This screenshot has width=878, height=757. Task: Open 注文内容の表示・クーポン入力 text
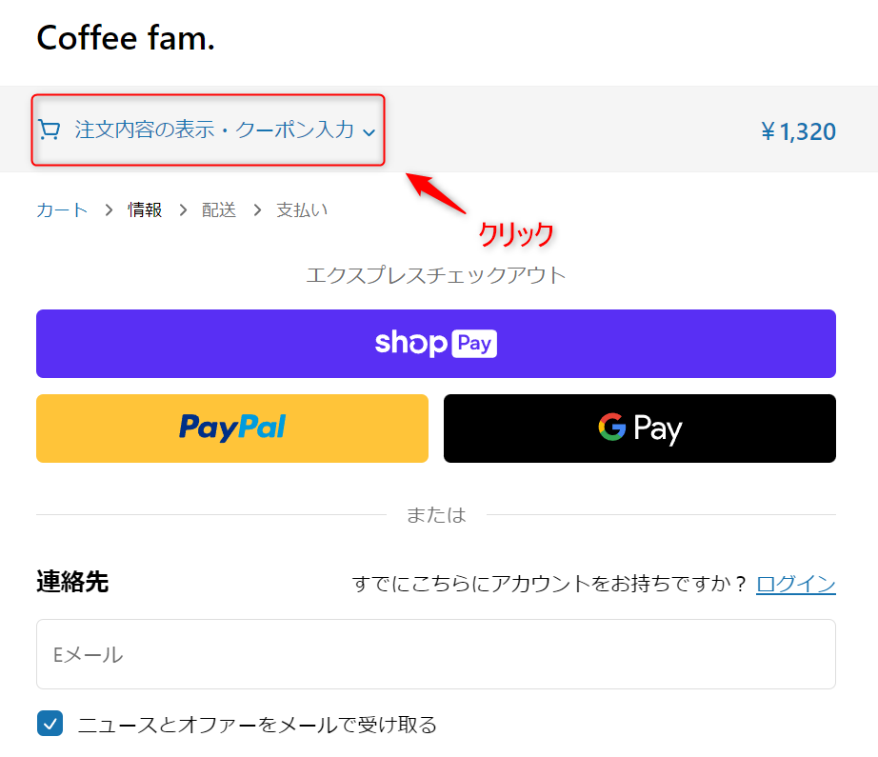[214, 129]
